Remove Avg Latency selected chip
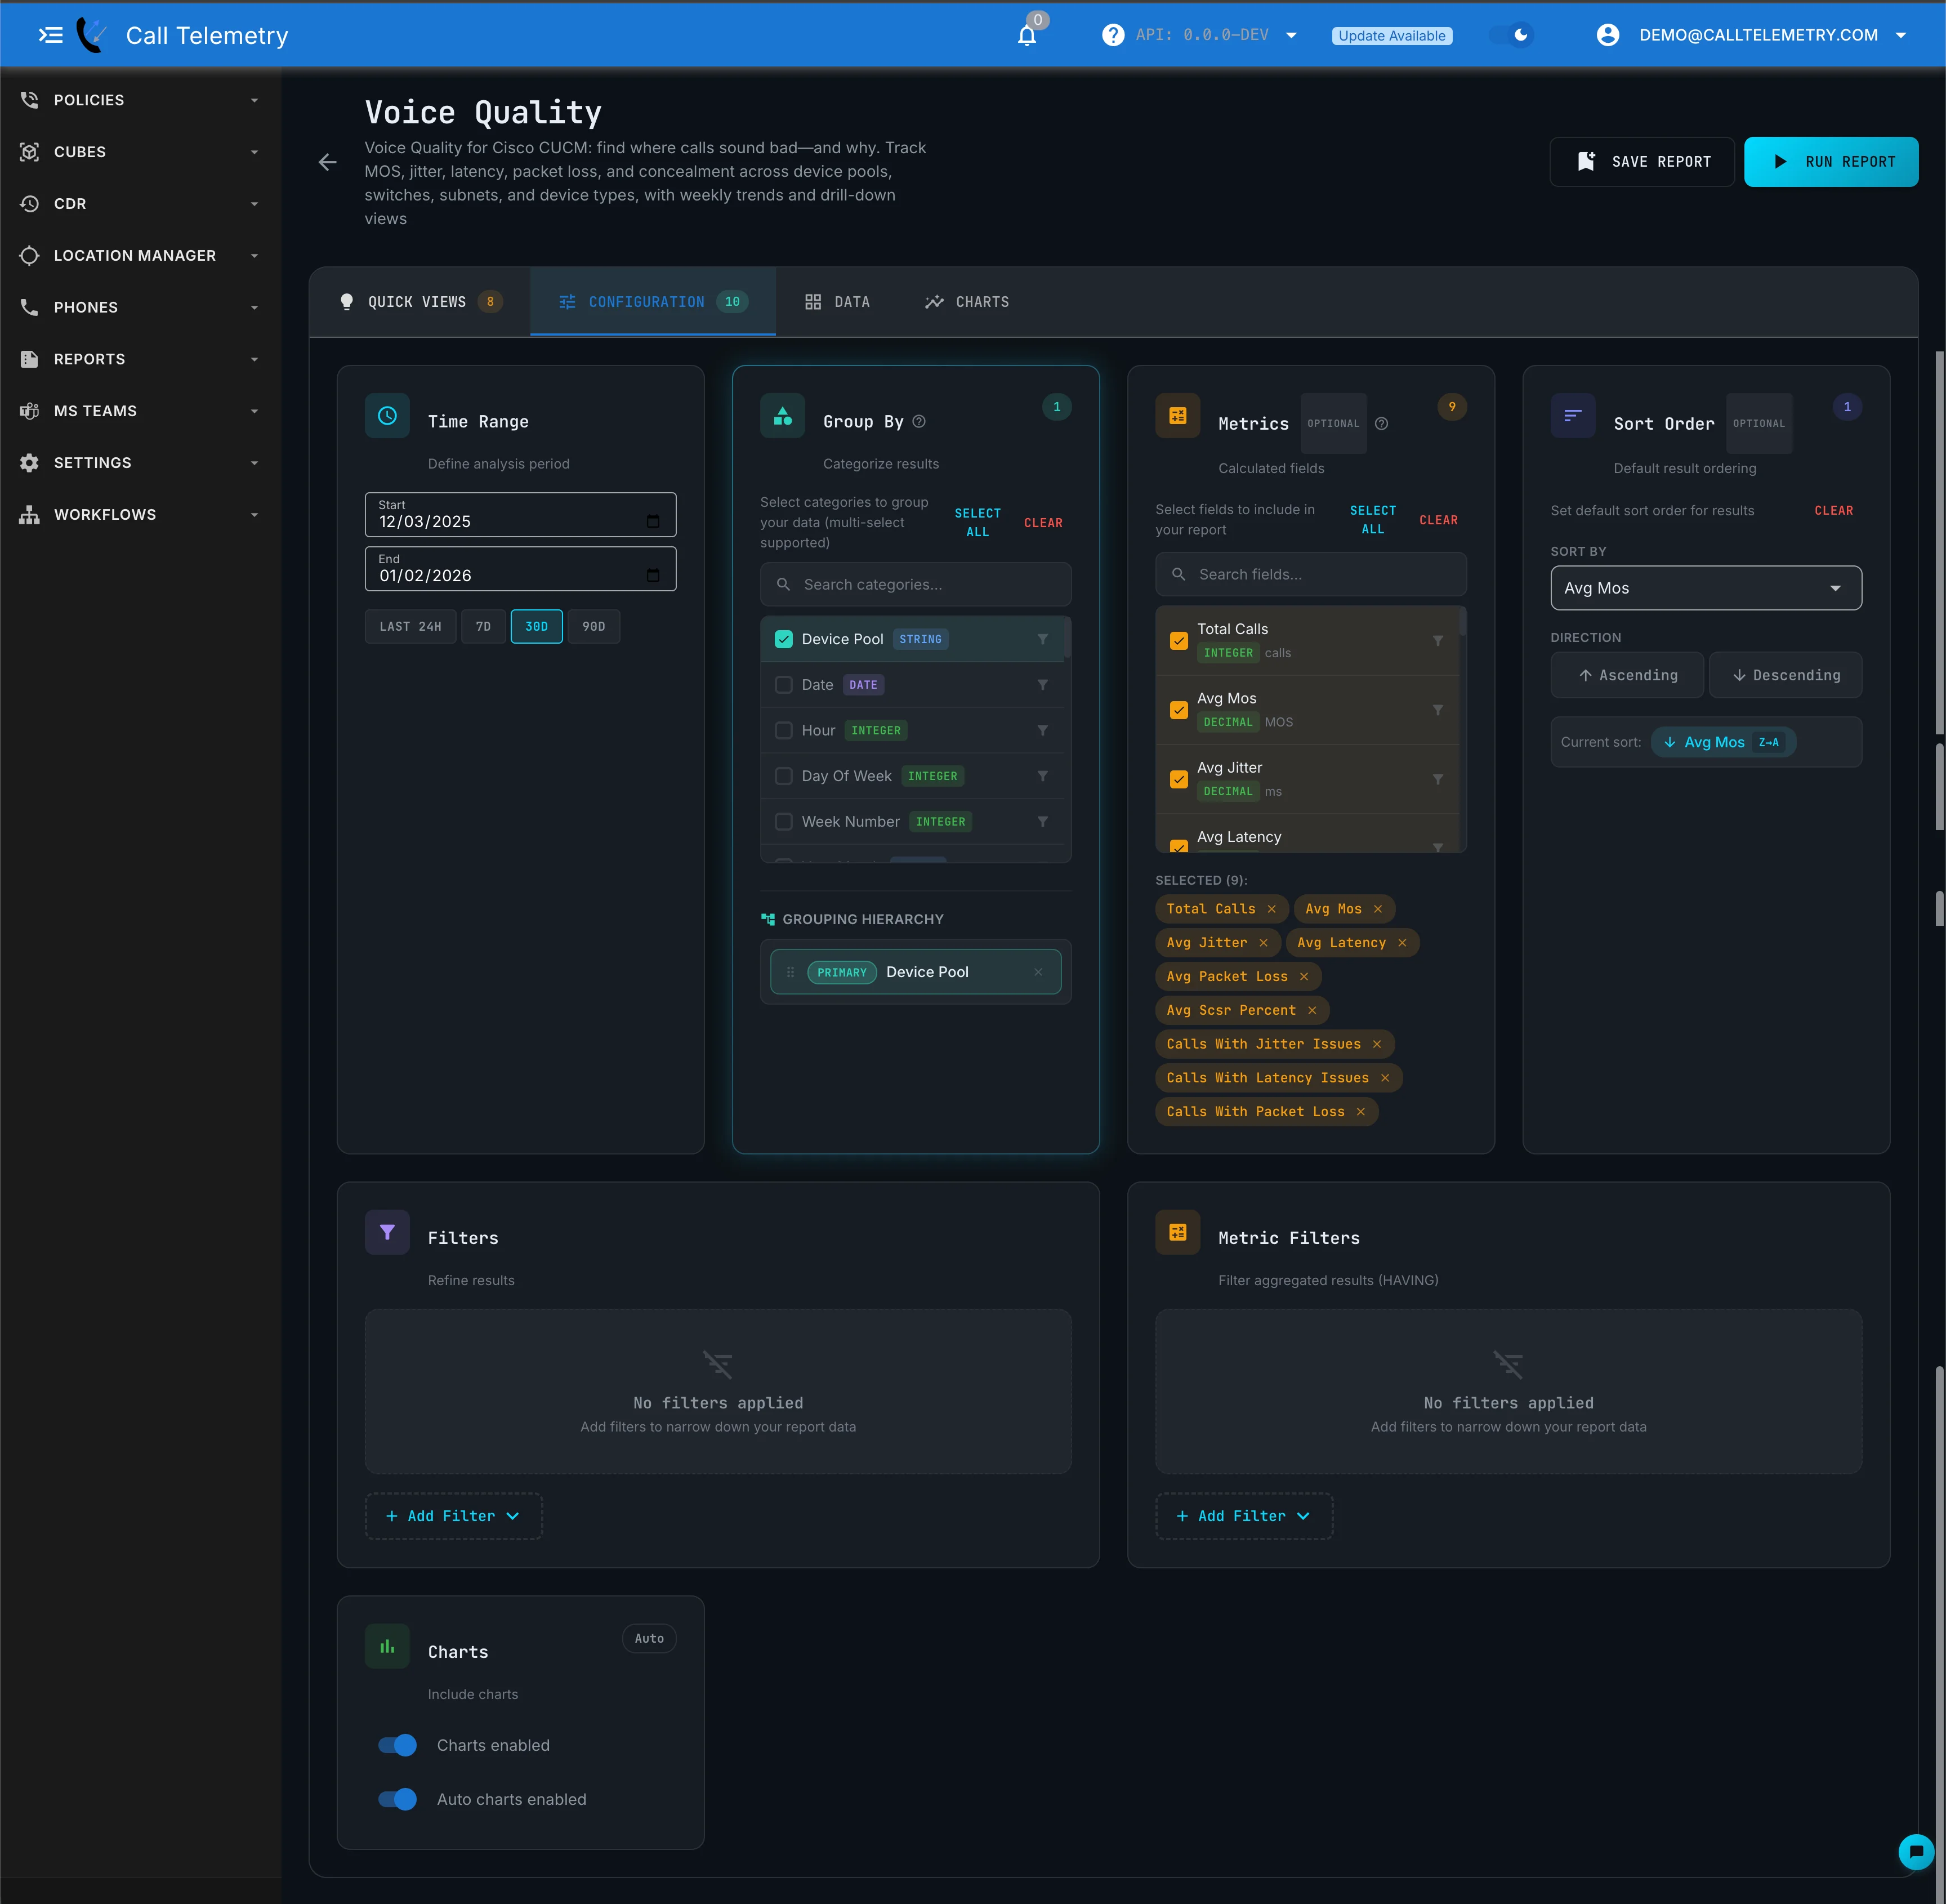The image size is (1946, 1904). coord(1402,943)
